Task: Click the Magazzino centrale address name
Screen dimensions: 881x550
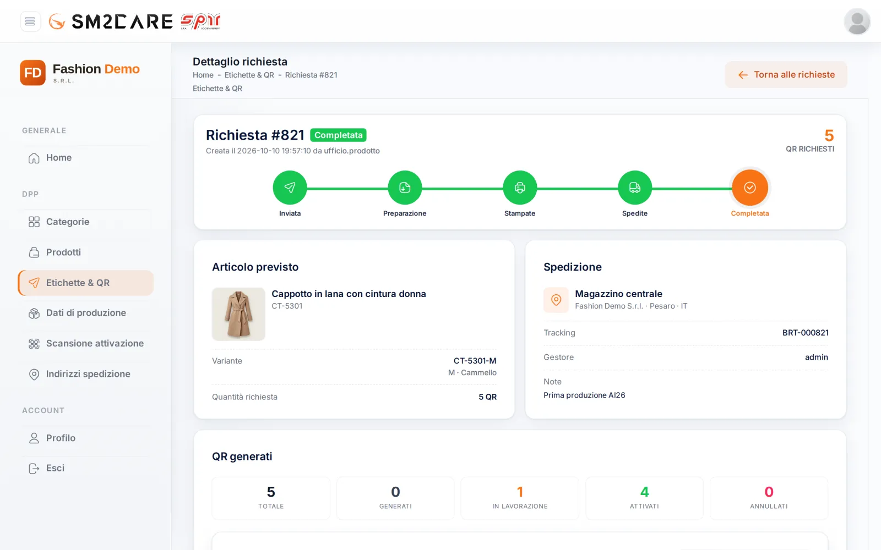Action: (618, 294)
